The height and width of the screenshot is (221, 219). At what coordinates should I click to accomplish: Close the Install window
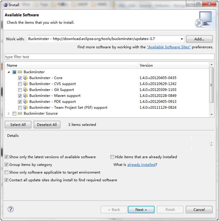209,4
